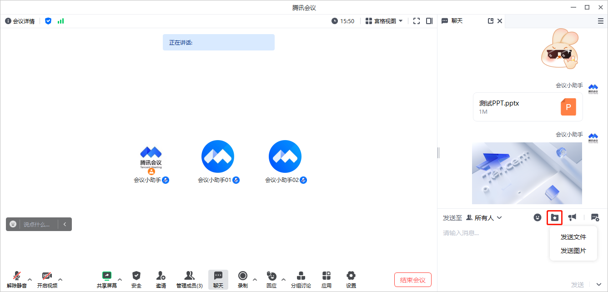Open the 所有人 recipient dropdown

(x=484, y=218)
